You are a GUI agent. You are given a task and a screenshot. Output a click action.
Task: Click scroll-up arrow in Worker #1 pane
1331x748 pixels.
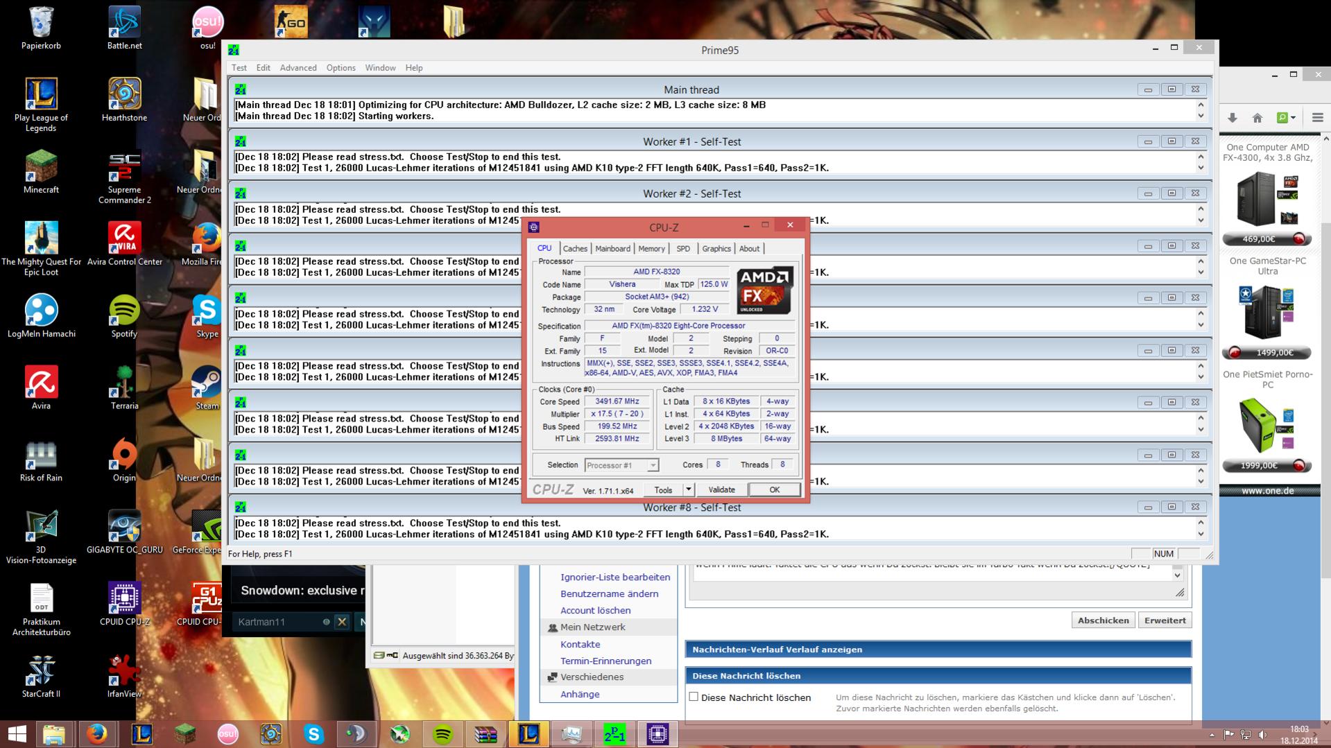point(1201,157)
